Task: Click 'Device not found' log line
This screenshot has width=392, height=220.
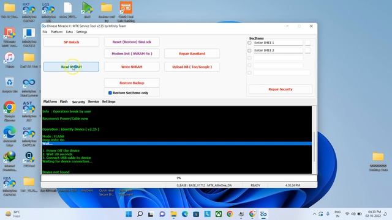Action: coord(56,172)
